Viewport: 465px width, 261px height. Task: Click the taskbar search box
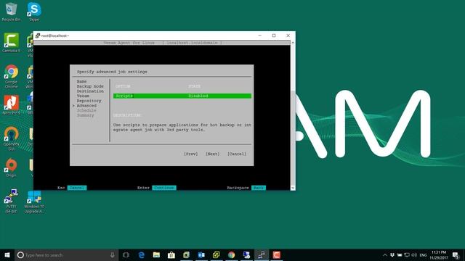66,254
